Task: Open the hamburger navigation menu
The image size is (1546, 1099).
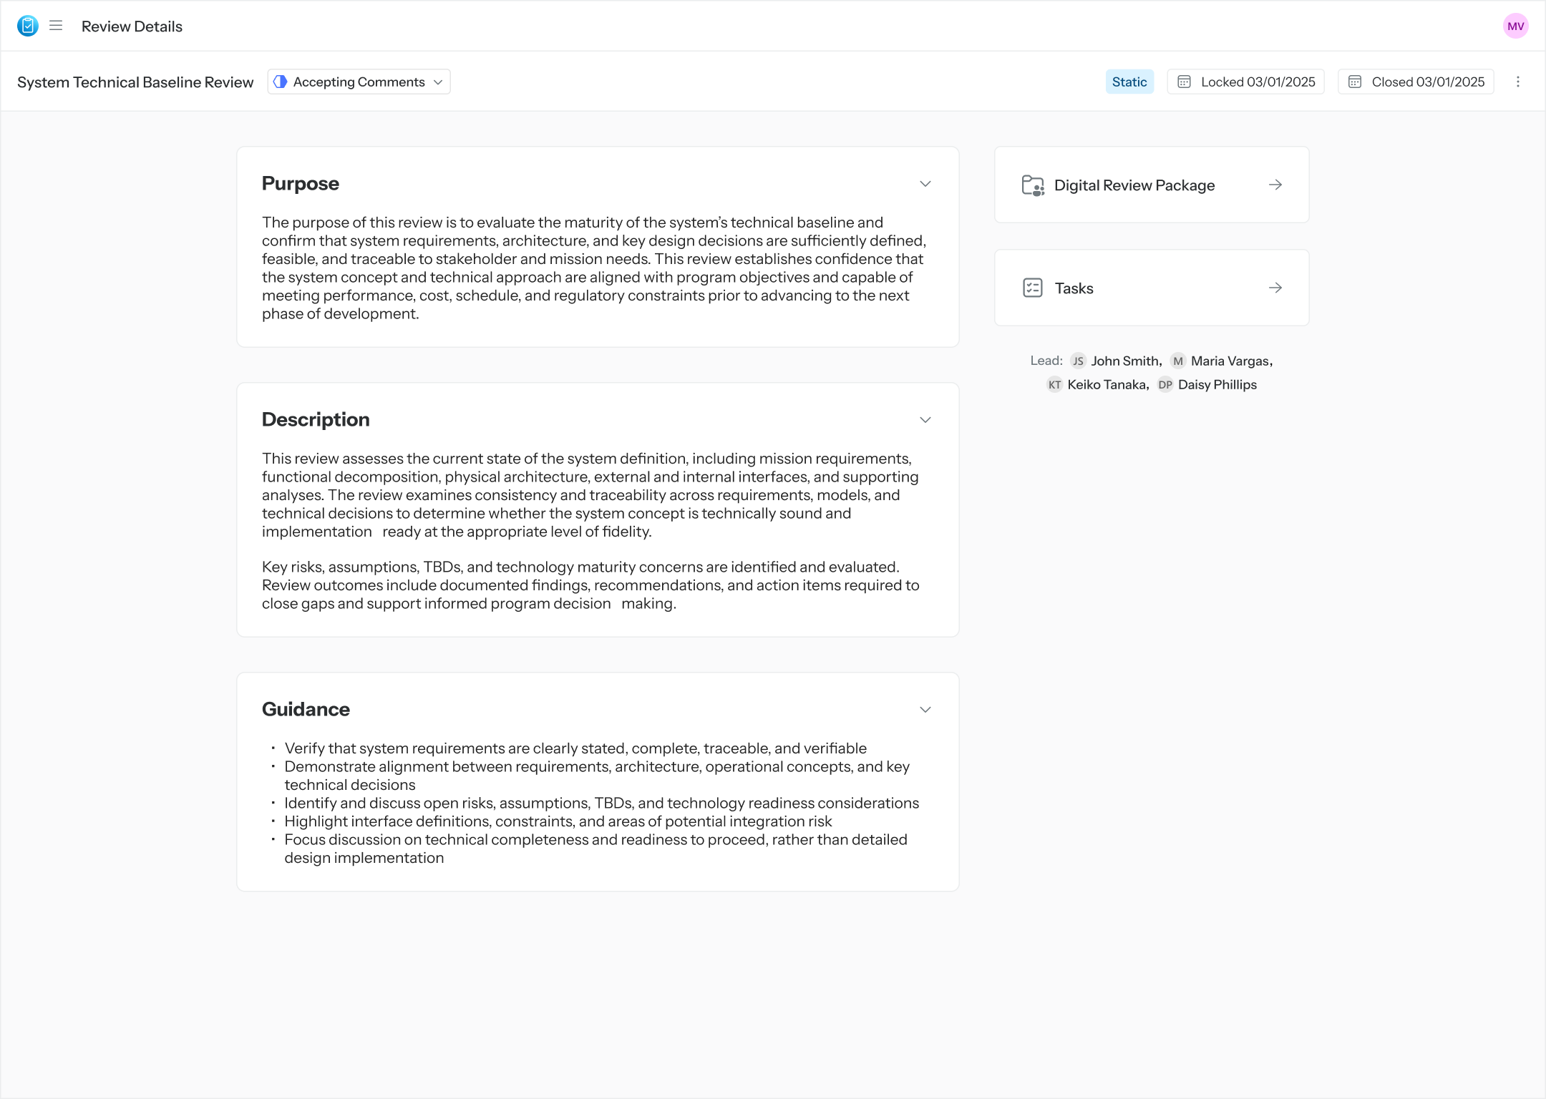Action: (x=56, y=26)
